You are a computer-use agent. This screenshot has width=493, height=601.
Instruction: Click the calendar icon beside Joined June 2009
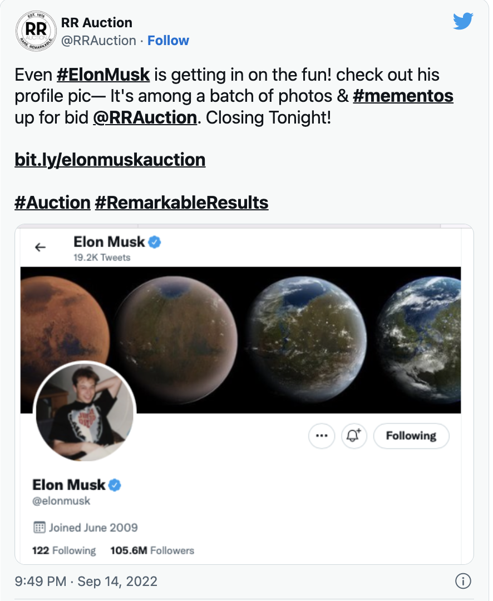coord(39,527)
